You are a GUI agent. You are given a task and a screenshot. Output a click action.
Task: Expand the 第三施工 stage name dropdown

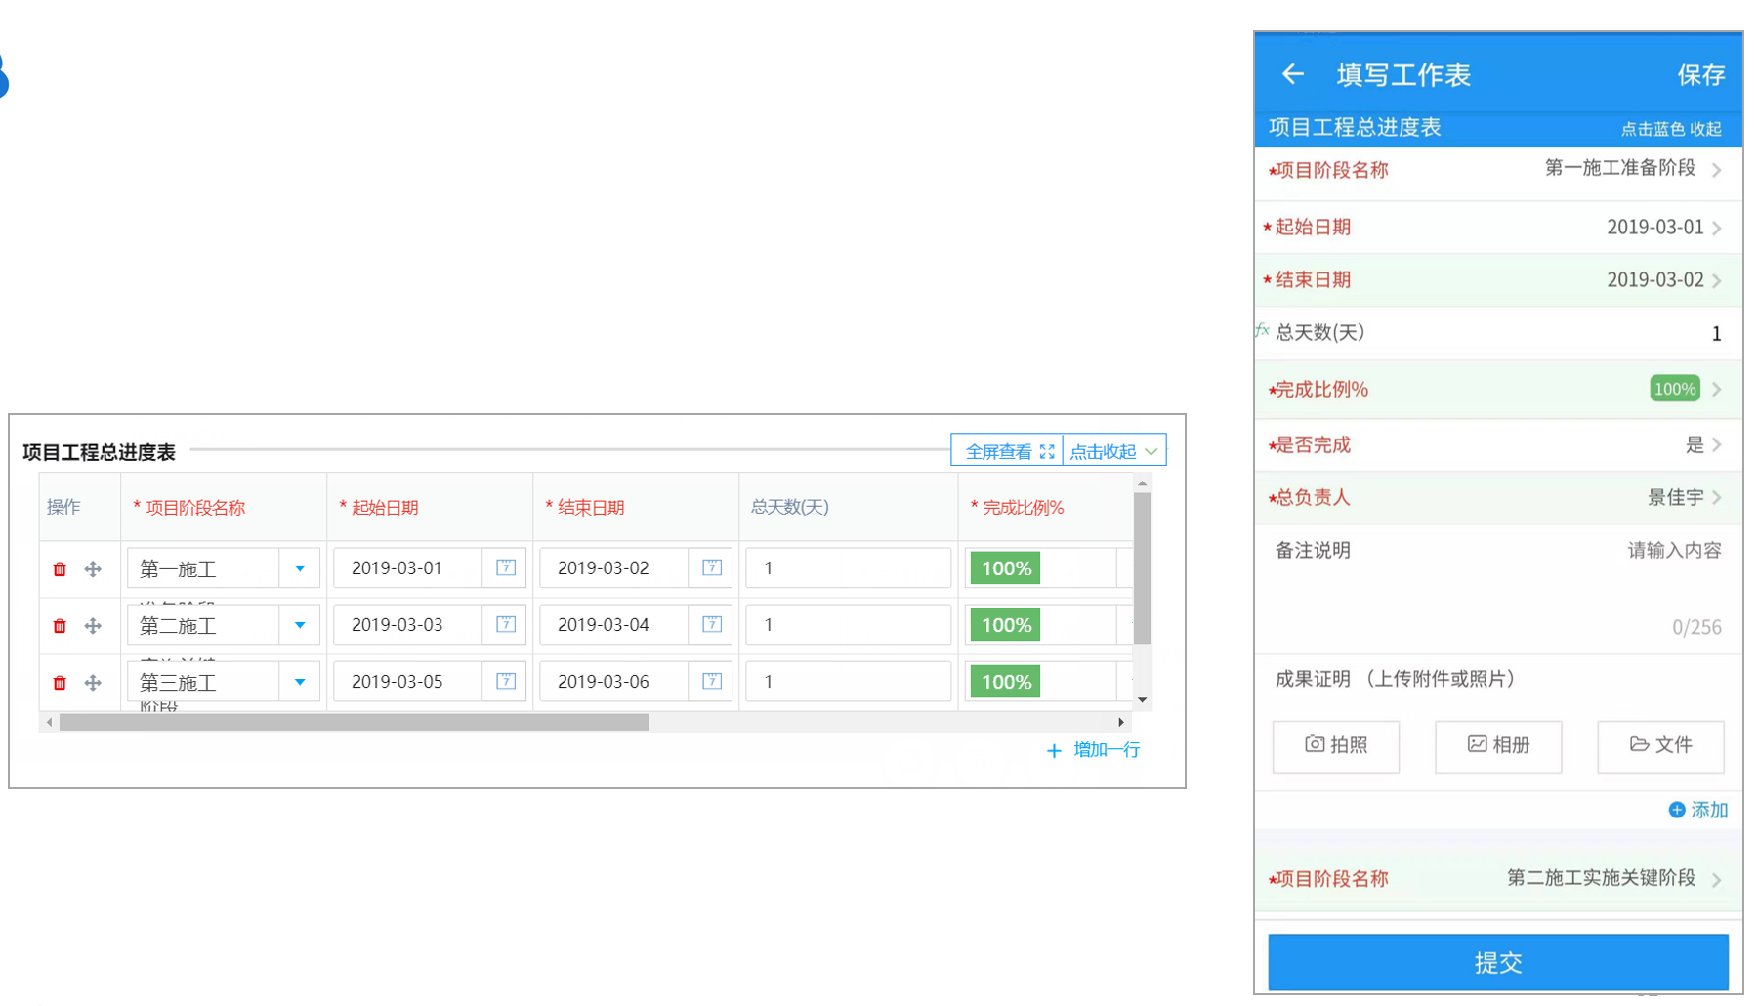coord(300,682)
